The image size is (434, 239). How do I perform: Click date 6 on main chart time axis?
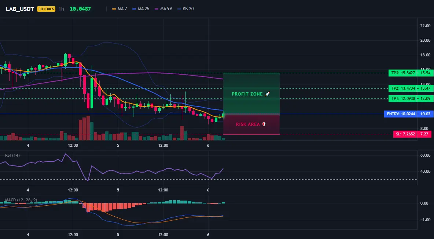tap(208, 145)
